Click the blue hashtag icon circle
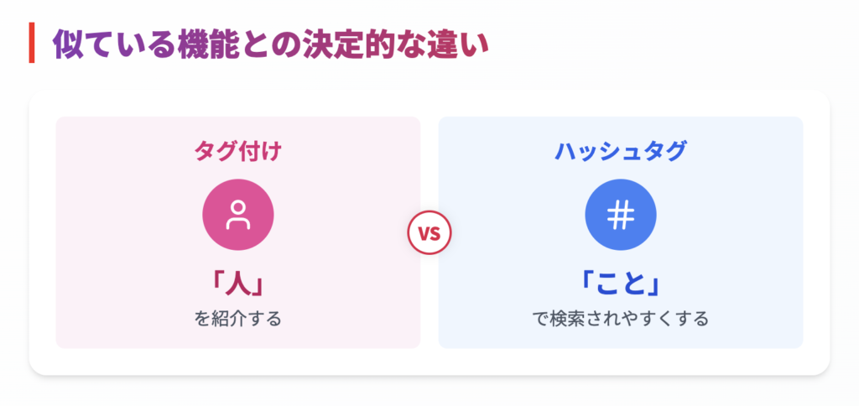This screenshot has width=859, height=406. click(620, 215)
